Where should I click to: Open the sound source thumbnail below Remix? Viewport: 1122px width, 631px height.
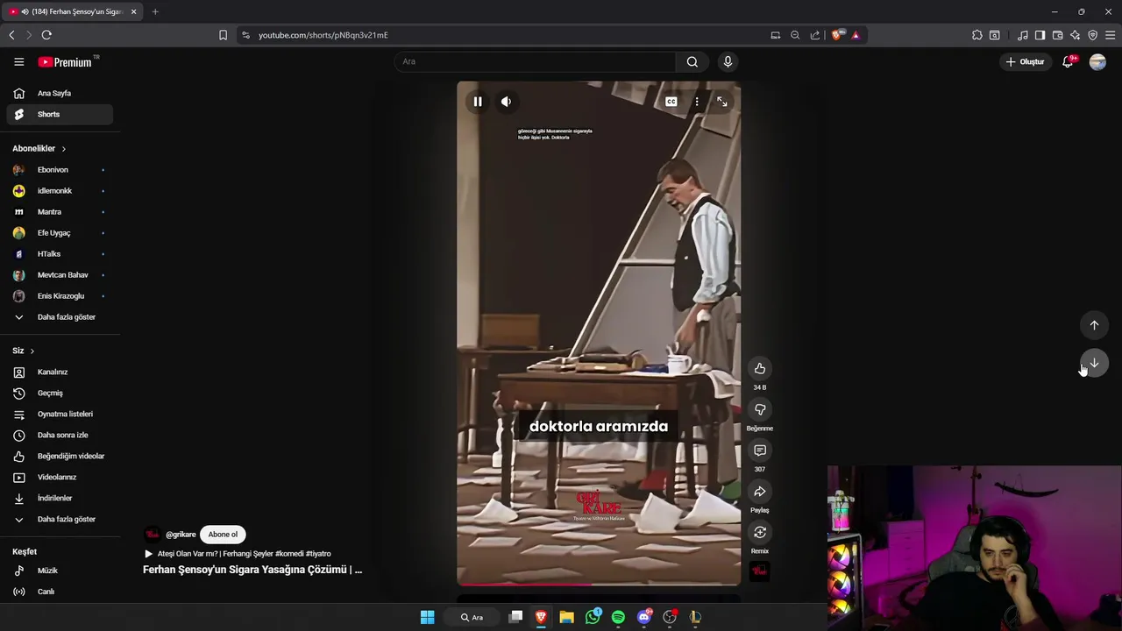[x=760, y=571]
